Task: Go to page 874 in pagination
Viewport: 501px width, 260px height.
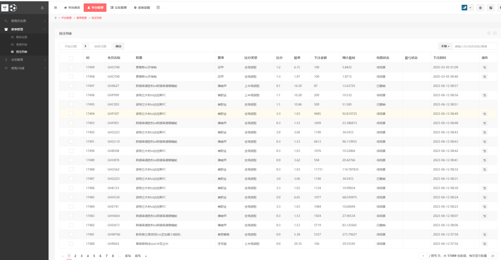Action: coord(128,256)
